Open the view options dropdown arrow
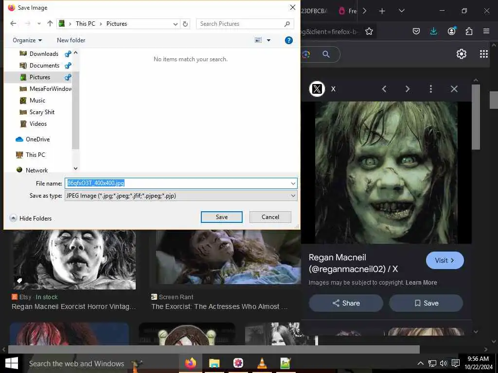 pyautogui.click(x=268, y=40)
